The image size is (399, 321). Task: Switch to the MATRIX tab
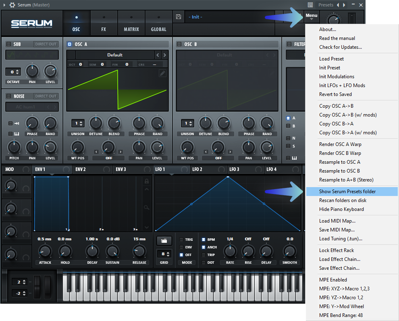(131, 23)
